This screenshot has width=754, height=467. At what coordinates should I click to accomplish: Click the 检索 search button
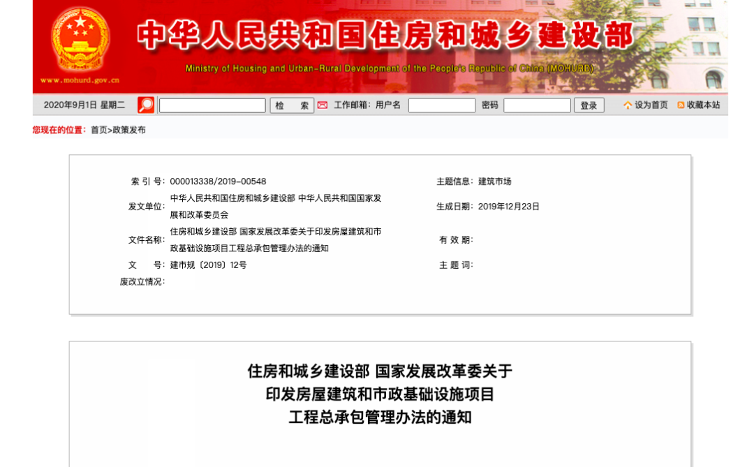pos(292,105)
